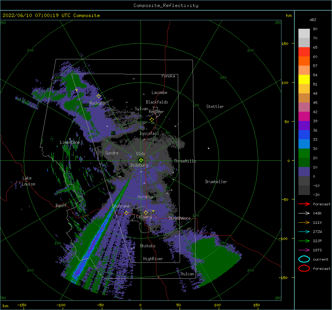The height and width of the screenshot is (310, 332).
Task: Click the 2022/06/10 07:00:19 UTC timestamp
Action: [x=51, y=15]
